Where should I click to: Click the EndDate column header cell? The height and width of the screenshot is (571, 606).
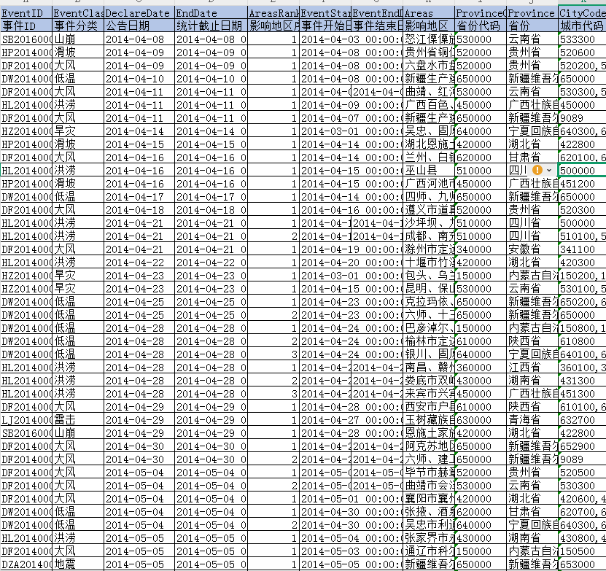pos(210,13)
